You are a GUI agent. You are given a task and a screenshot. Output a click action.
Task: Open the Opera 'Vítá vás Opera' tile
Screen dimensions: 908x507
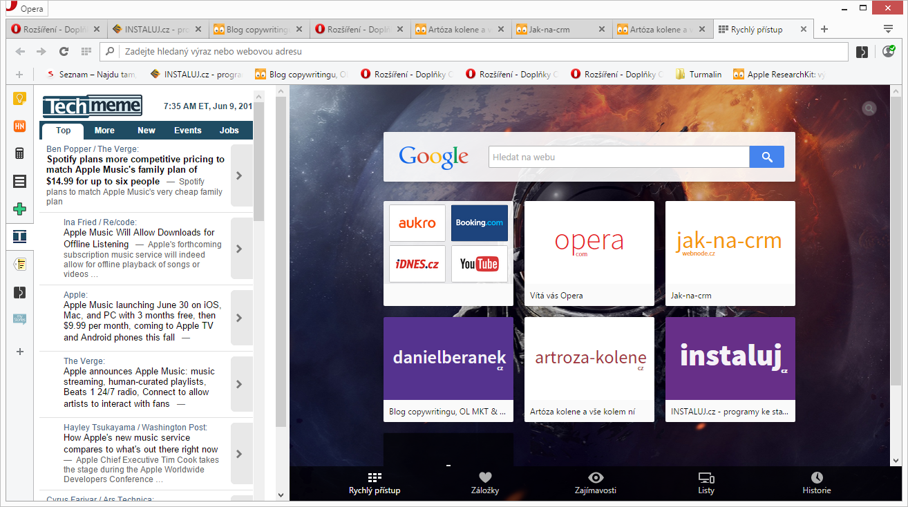pos(589,254)
